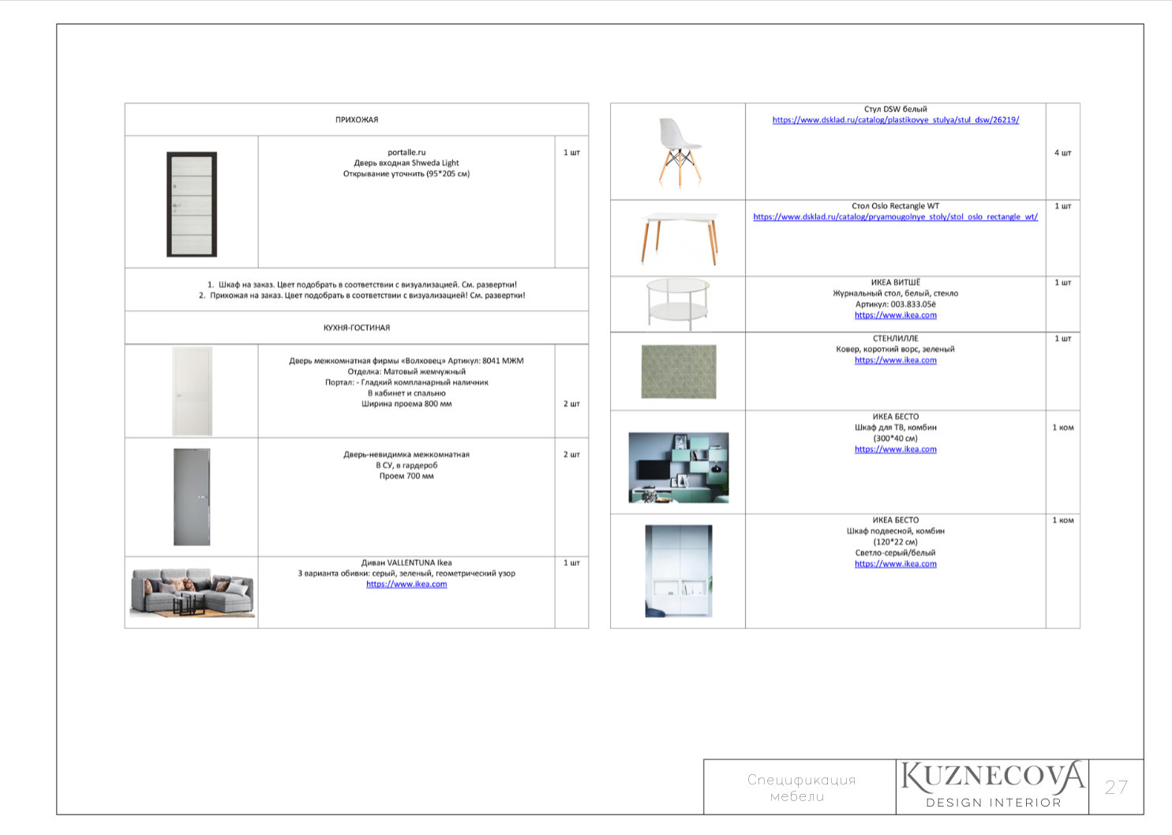Click the page number 27
Image resolution: width=1172 pixels, height=835 pixels.
(x=1116, y=787)
